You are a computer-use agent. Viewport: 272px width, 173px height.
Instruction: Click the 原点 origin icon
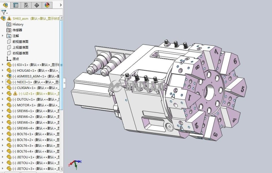(x=9, y=59)
